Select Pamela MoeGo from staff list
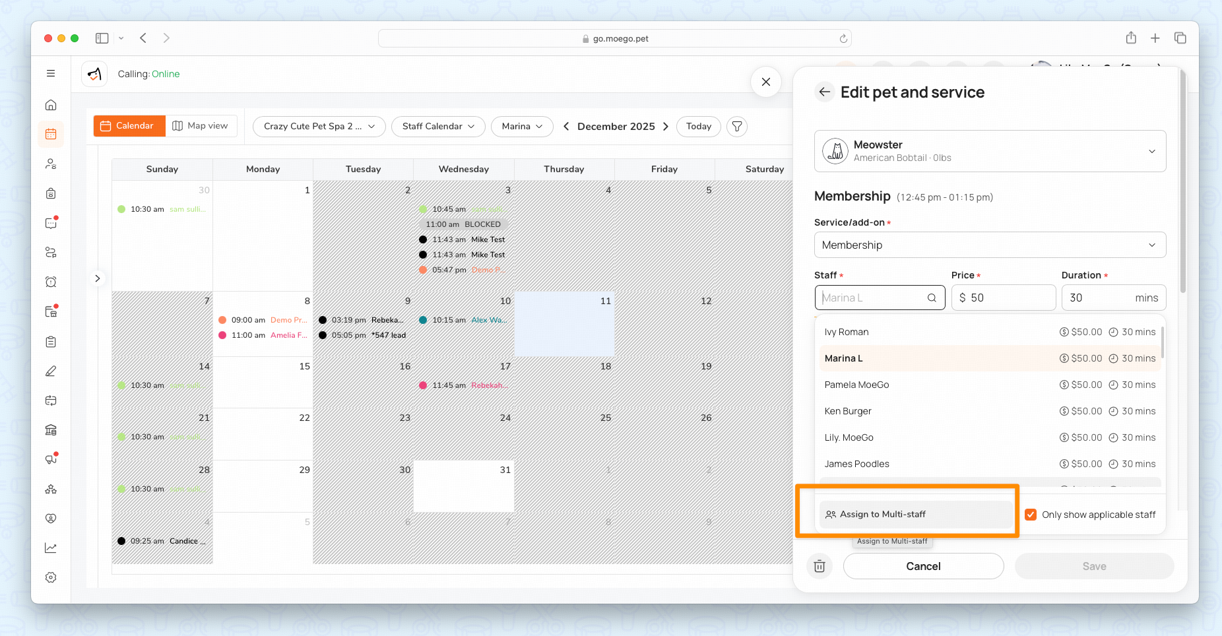Image resolution: width=1222 pixels, height=636 pixels. pyautogui.click(x=856, y=385)
